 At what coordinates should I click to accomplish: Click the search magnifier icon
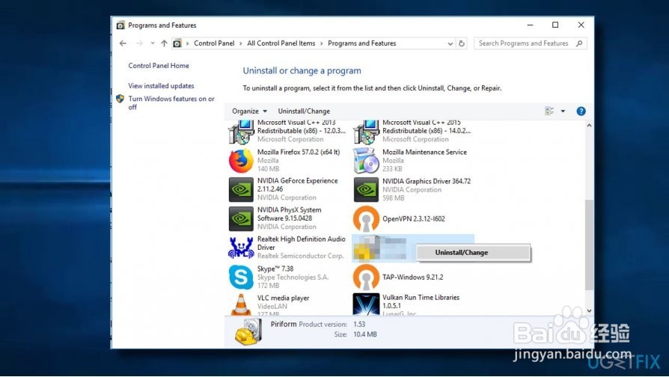tap(579, 43)
